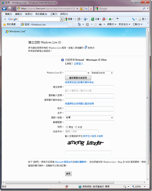This screenshot has width=152, height=191.
Task: Click the 接受 accept button
Action: [68, 173]
